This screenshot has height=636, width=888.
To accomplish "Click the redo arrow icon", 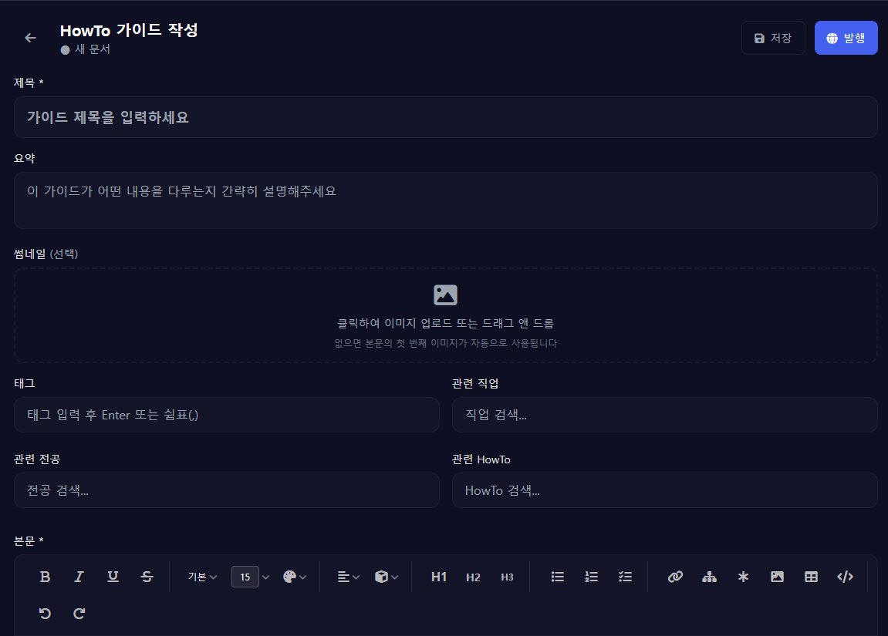I will (x=79, y=614).
